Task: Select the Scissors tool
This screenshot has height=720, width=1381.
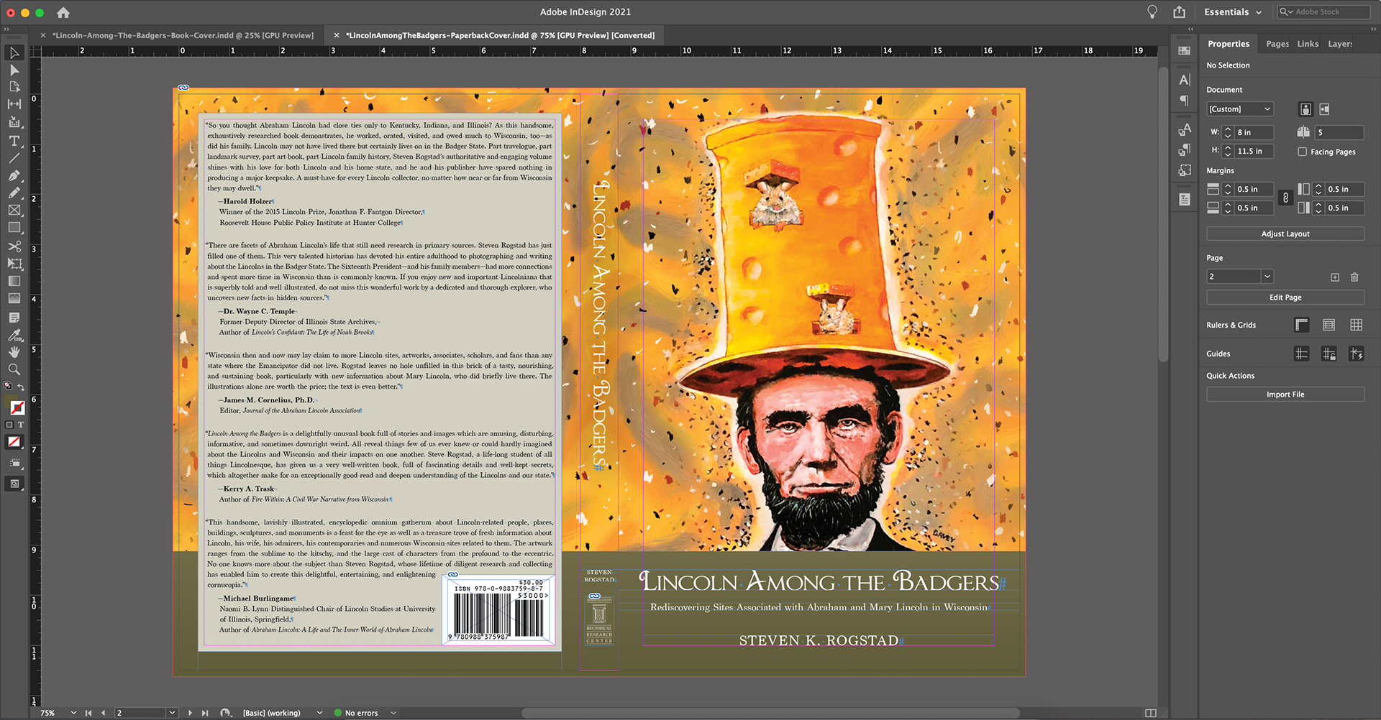Action: point(14,246)
